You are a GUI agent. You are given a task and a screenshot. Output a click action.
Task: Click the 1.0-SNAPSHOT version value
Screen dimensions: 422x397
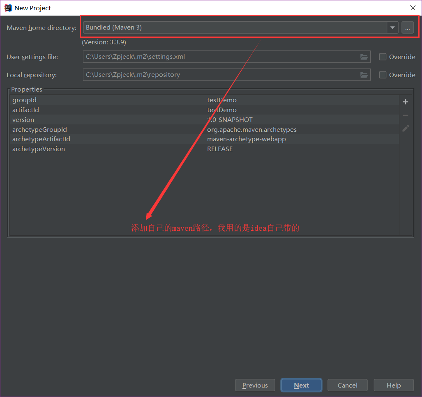[x=230, y=120]
